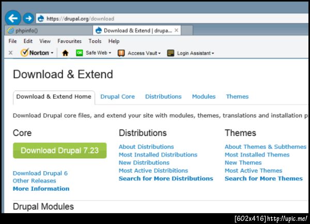
Task: Open the Themes page tab
Action: (x=237, y=97)
